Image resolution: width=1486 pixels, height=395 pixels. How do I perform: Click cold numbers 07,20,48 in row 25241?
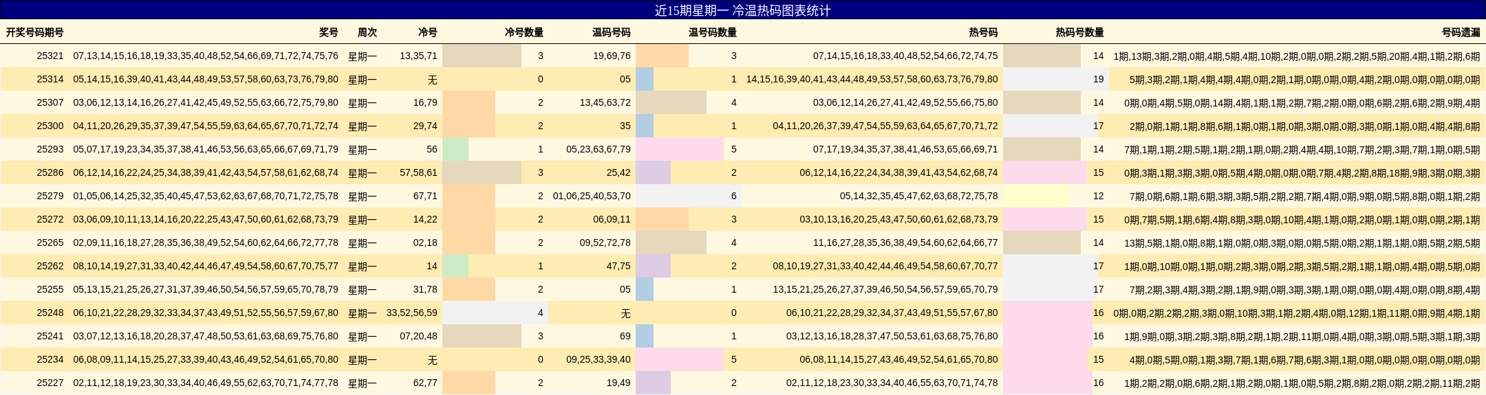[418, 336]
